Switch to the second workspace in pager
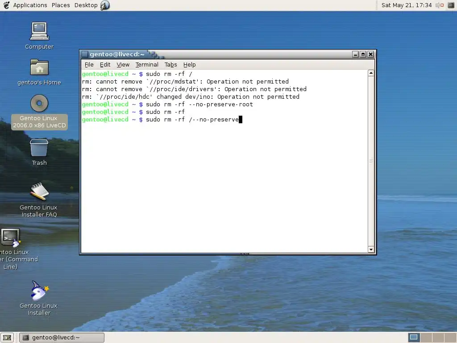Image resolution: width=457 pixels, height=343 pixels. point(426,338)
